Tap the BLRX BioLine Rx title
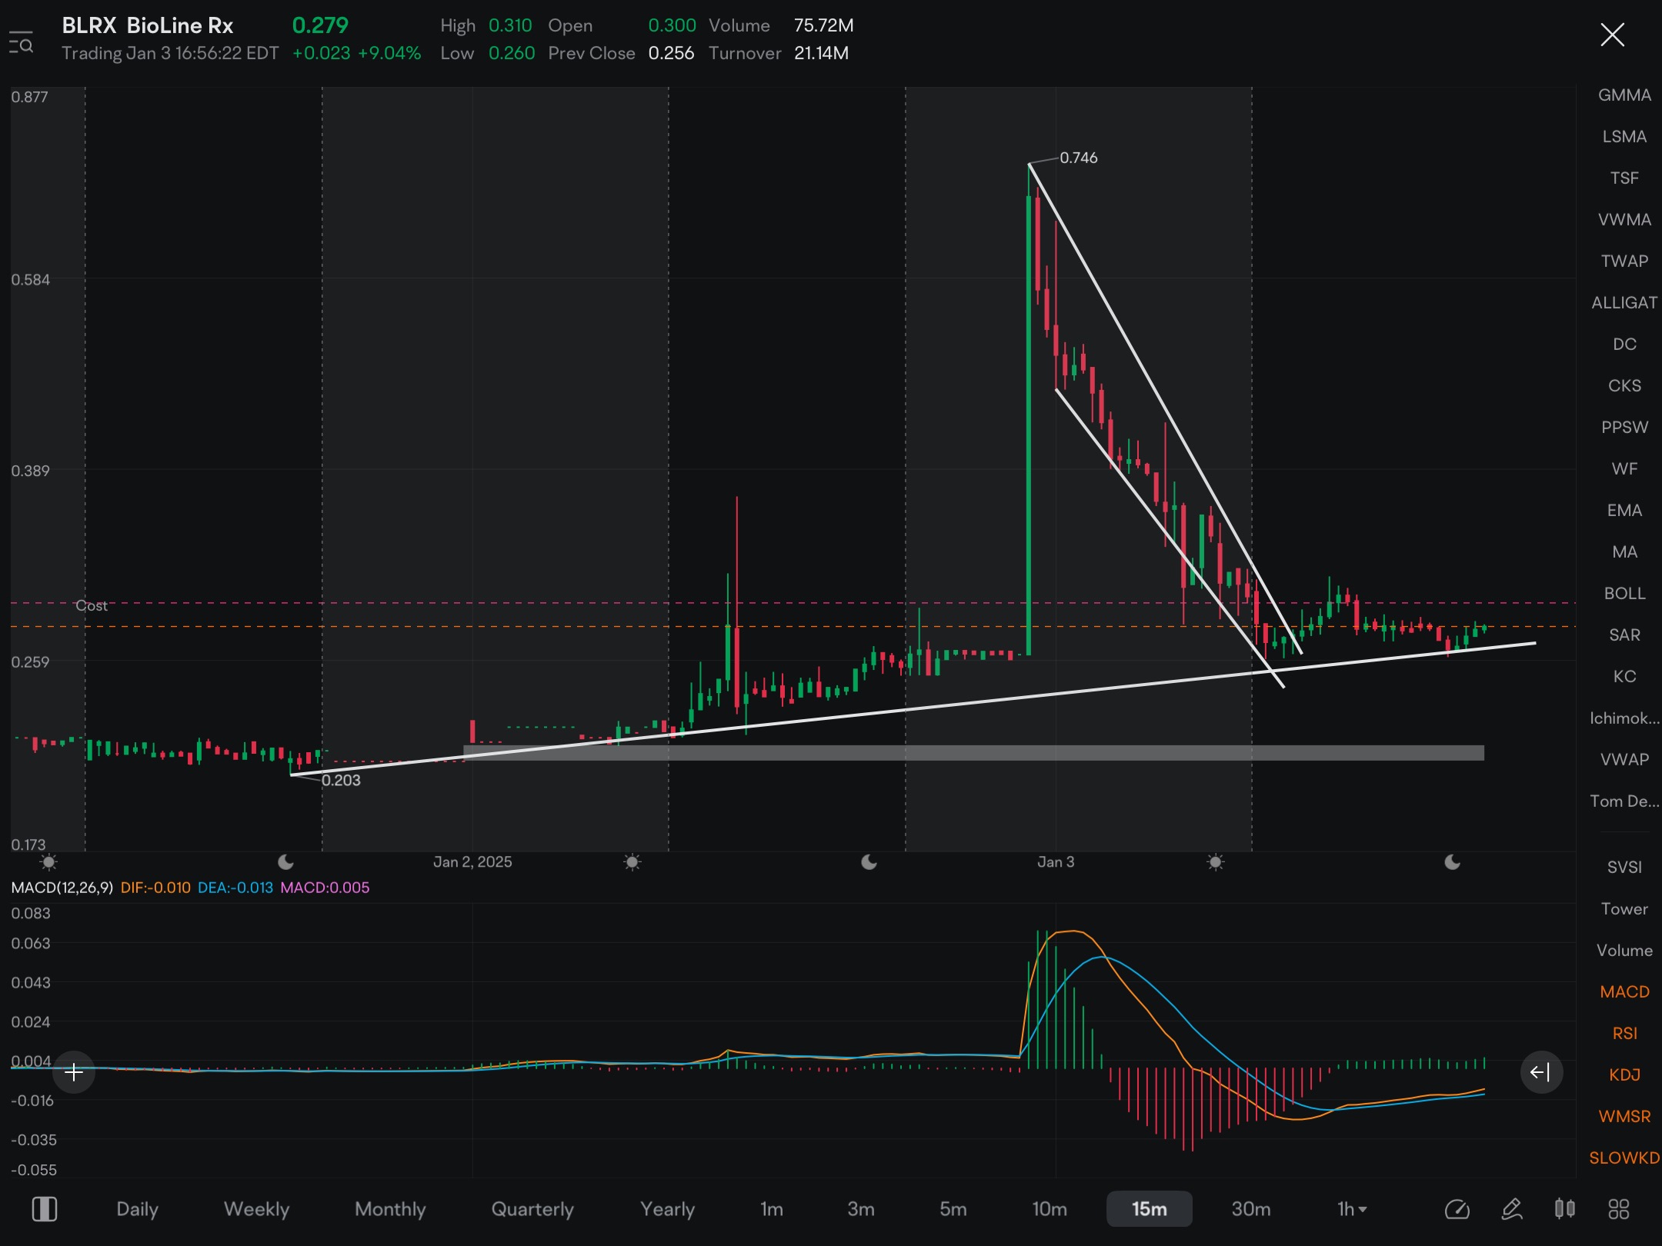 147,25
